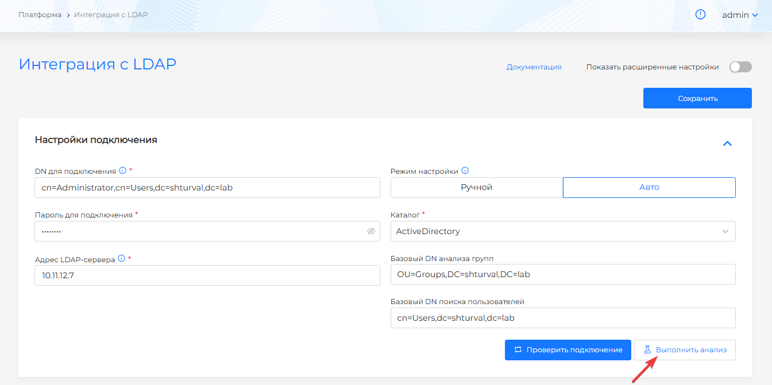Click the LDAP server address field

coord(207,275)
